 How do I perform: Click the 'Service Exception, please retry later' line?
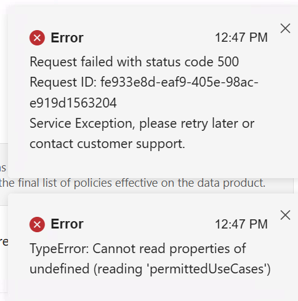tap(142, 123)
